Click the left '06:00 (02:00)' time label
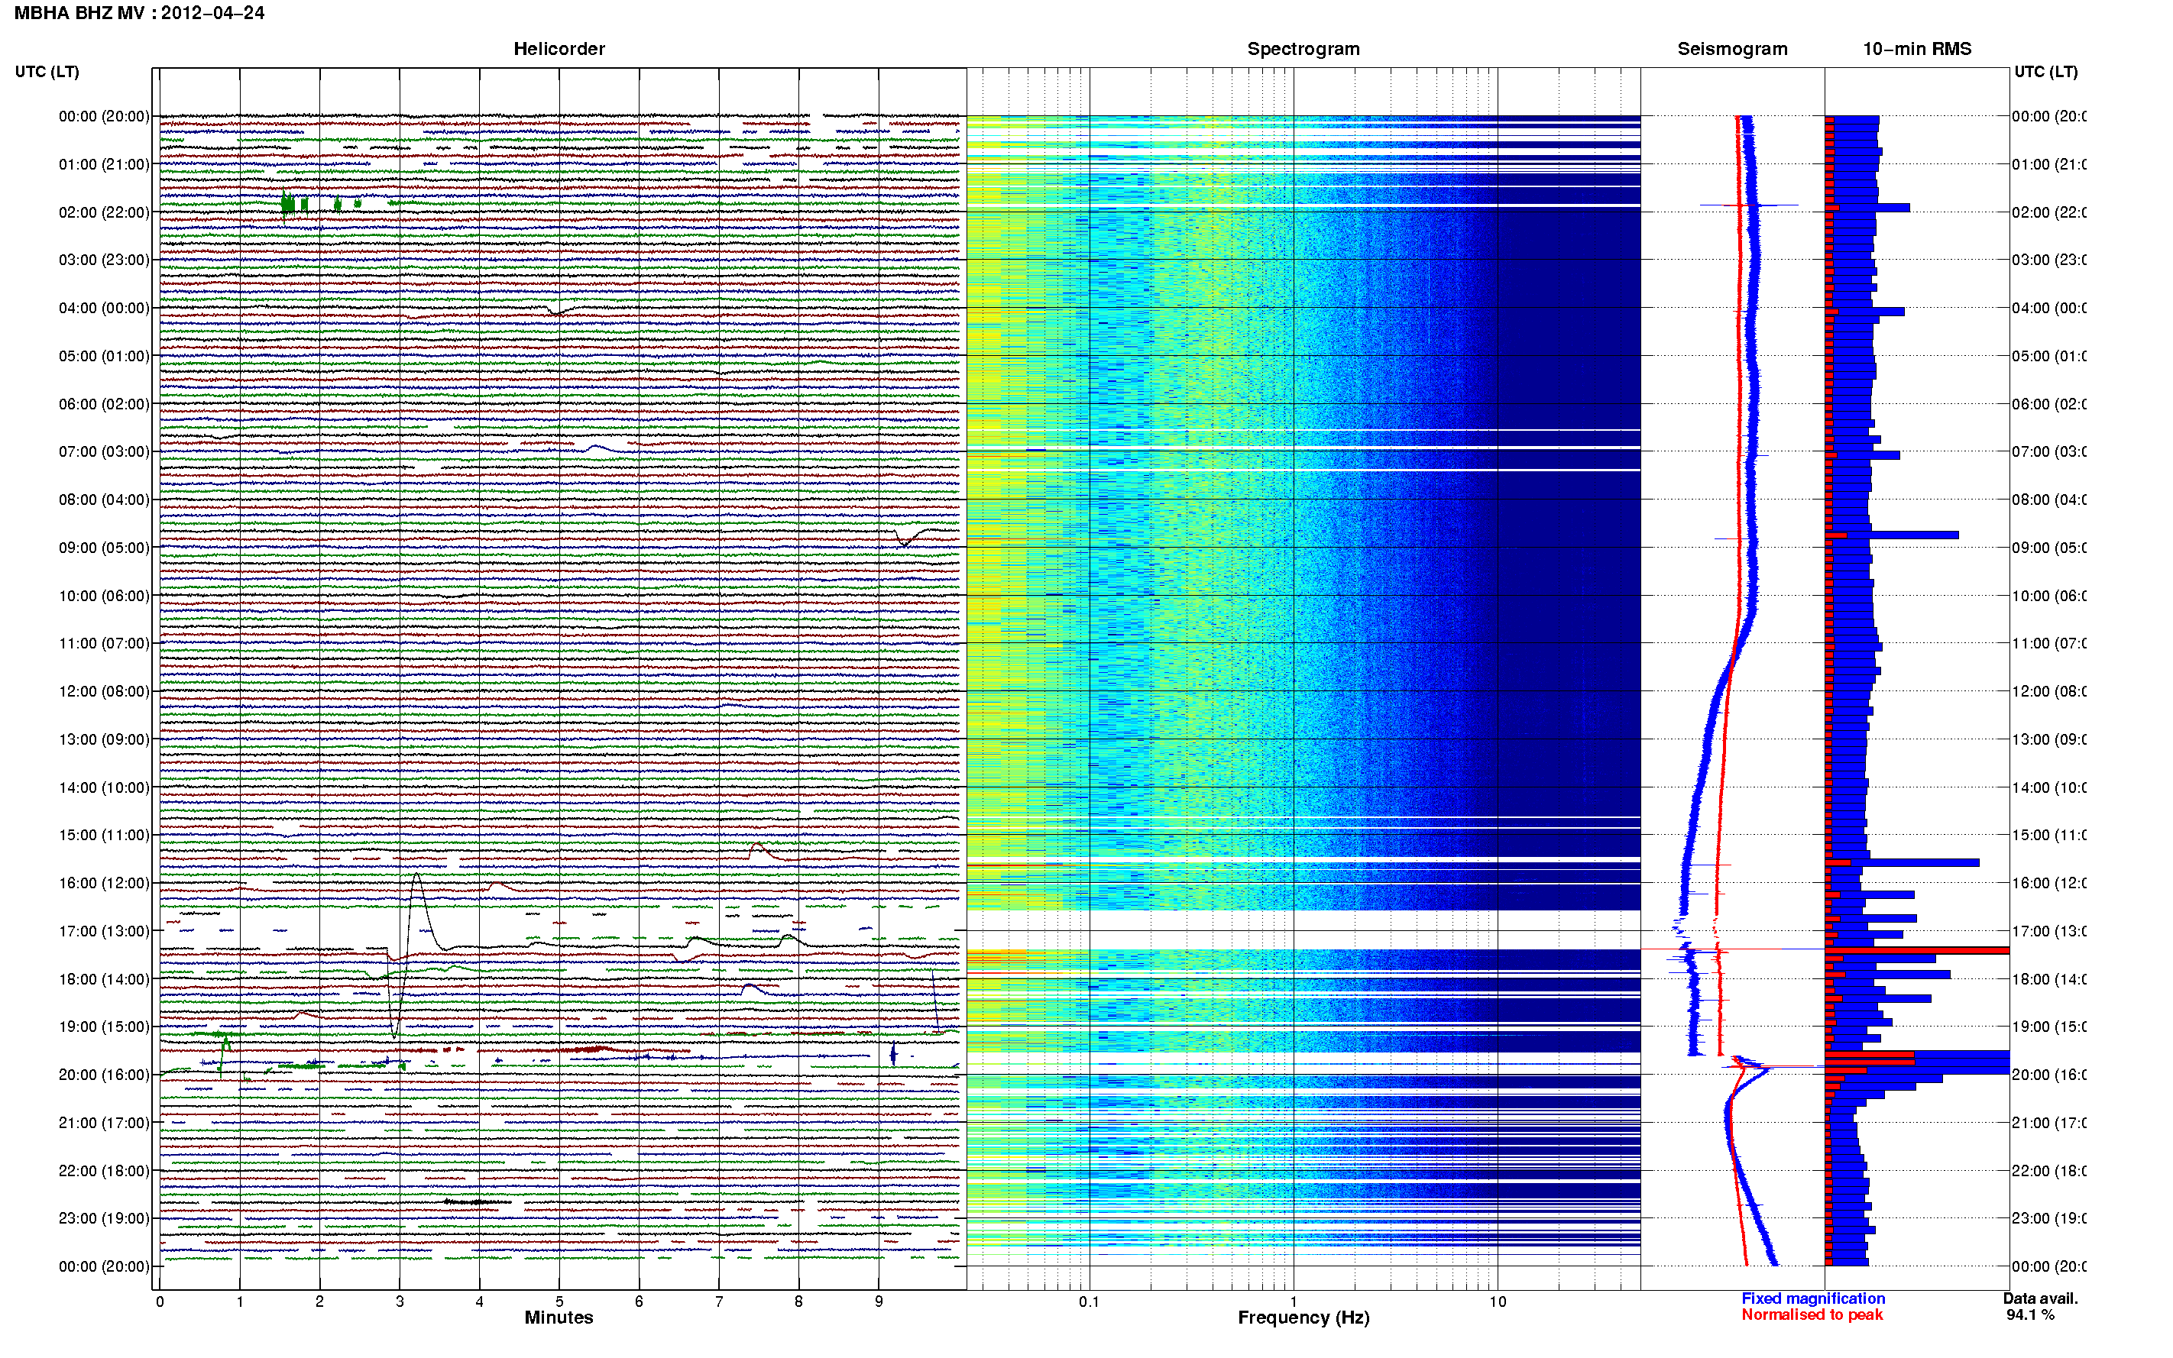The image size is (2173, 1358). (104, 404)
